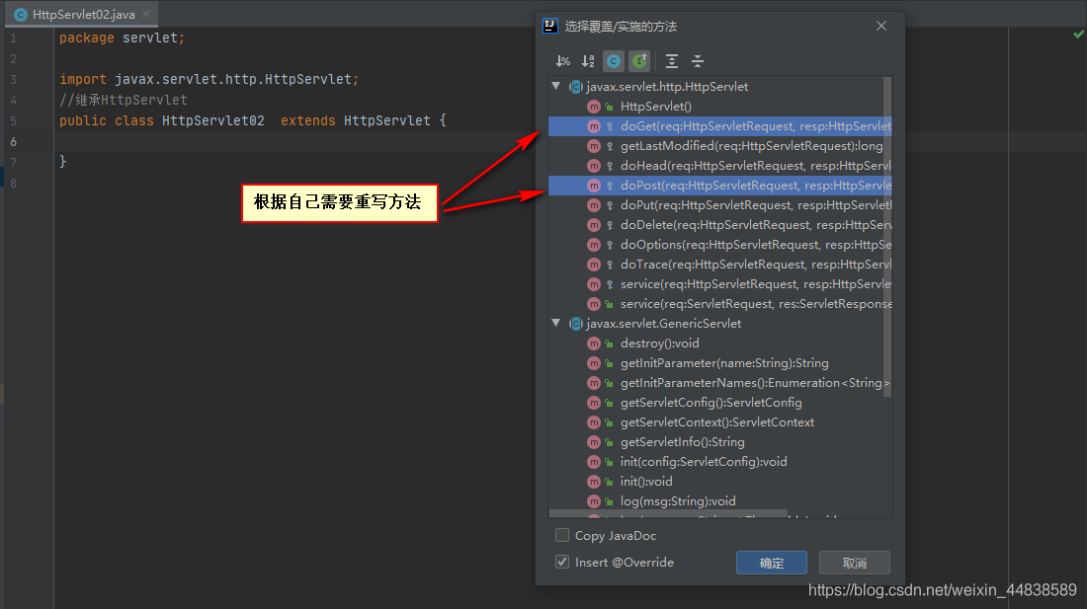Click the green inspection checkmark in editor
This screenshot has height=609, width=1087.
tap(1079, 34)
